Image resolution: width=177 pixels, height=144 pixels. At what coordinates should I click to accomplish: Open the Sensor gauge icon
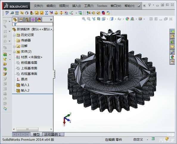point(27,13)
